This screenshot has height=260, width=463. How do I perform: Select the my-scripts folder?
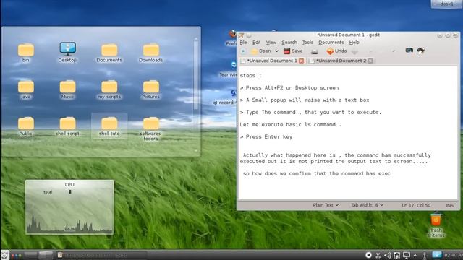pos(109,90)
